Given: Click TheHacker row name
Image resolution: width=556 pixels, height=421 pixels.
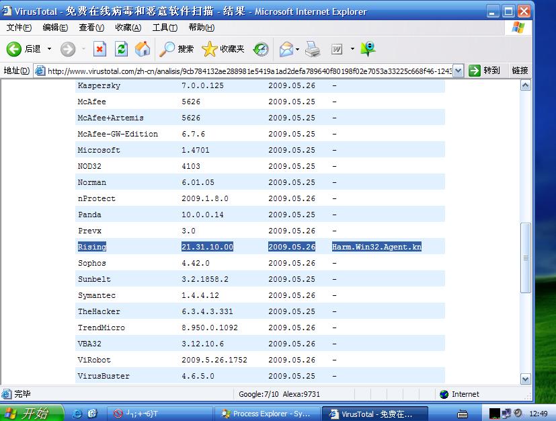Looking at the screenshot, I should tap(99, 311).
